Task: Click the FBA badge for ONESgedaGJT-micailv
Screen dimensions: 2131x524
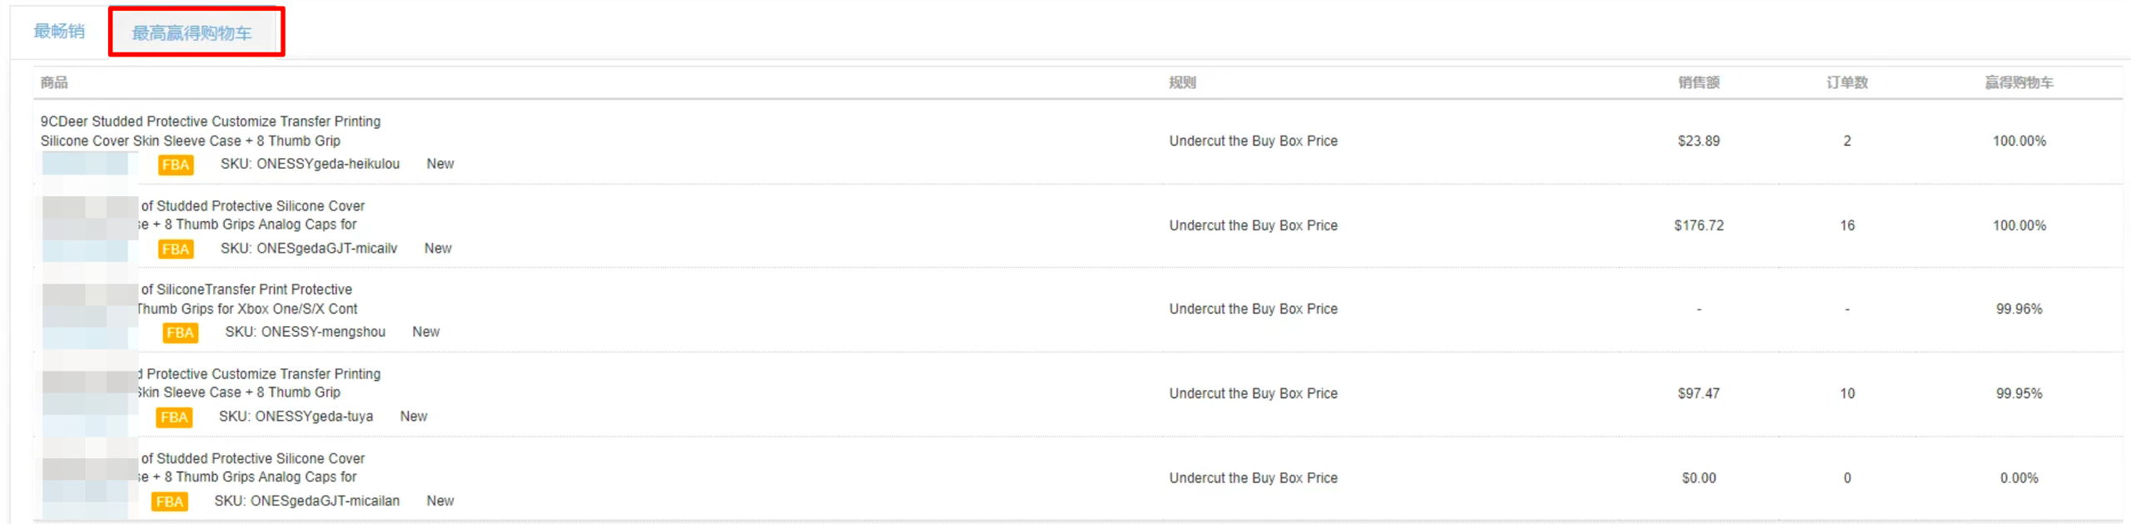Action: (176, 249)
